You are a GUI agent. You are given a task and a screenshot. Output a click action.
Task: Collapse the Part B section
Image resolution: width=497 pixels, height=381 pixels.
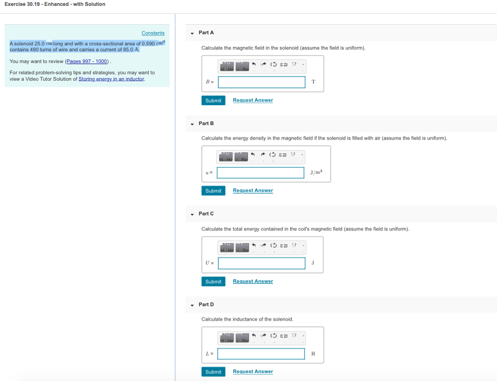192,123
